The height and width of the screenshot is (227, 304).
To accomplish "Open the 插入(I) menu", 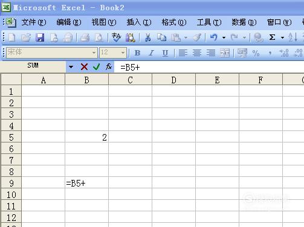I will point(139,22).
